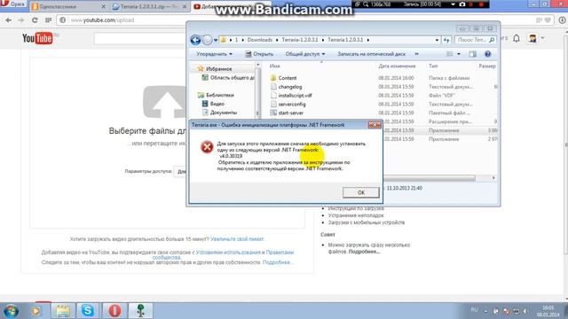The width and height of the screenshot is (568, 319).
Task: Open YouTube notifications bell
Action: tap(517, 38)
